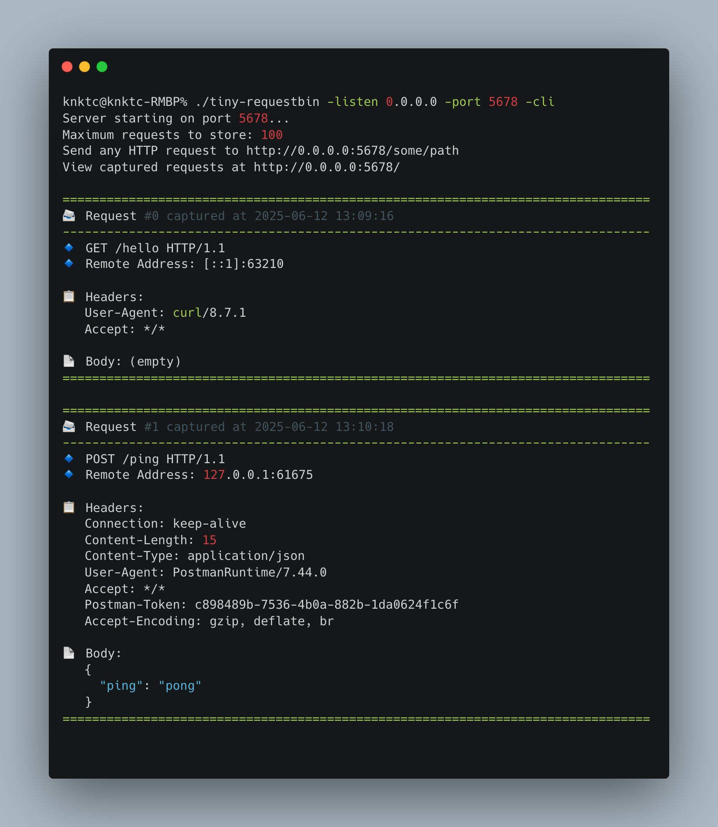Click the red close traffic light
The image size is (718, 827).
[x=68, y=67]
